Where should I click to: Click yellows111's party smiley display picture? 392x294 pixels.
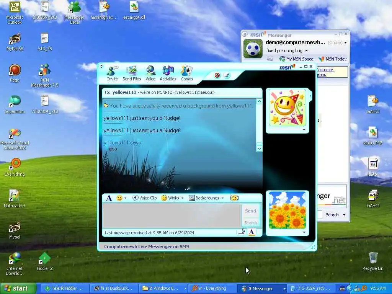pyautogui.click(x=287, y=108)
